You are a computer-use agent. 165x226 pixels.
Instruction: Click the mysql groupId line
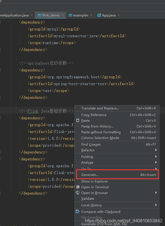click(x=54, y=29)
